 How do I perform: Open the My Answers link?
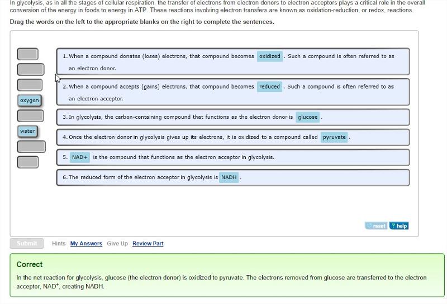click(86, 244)
